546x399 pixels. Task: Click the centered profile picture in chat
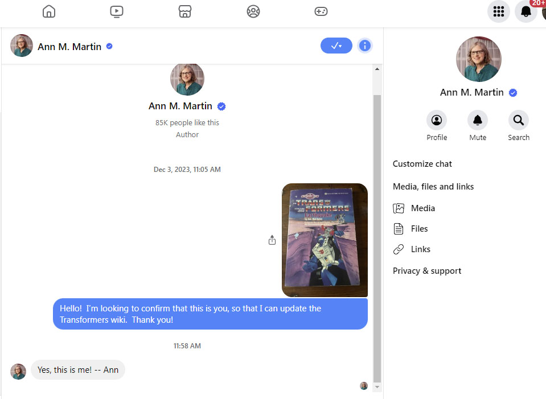[x=187, y=79]
